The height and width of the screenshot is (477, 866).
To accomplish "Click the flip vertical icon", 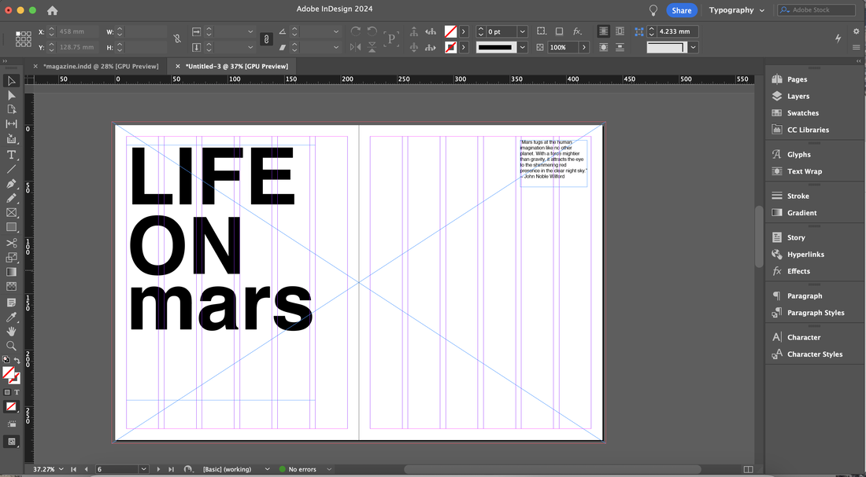I will coord(372,47).
